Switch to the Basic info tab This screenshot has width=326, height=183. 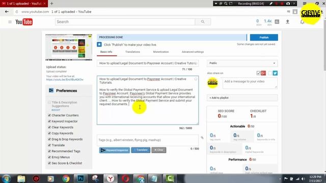[106, 52]
